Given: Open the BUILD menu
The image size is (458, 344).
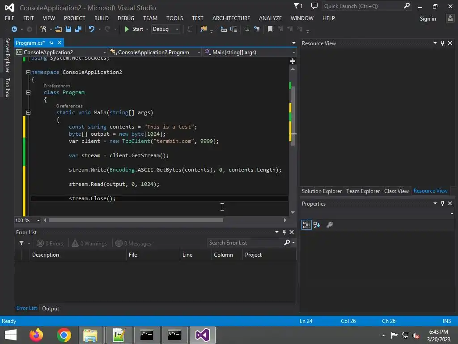Looking at the screenshot, I should [102, 18].
